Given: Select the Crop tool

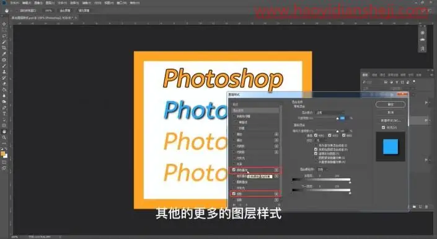Looking at the screenshot, I should (4, 48).
